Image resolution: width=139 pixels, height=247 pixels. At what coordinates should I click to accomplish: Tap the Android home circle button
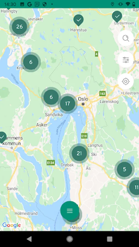(69, 239)
